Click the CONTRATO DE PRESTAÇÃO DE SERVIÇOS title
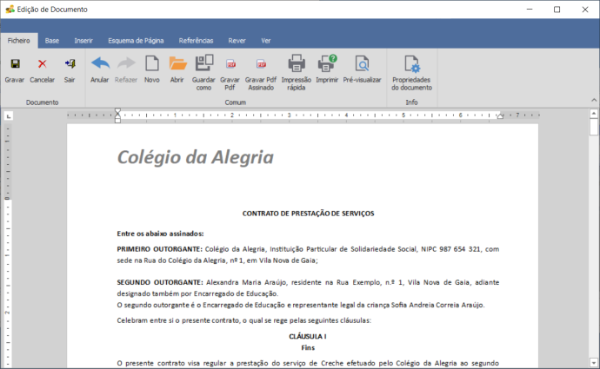Screen dimensions: 600x369 coord(308,214)
